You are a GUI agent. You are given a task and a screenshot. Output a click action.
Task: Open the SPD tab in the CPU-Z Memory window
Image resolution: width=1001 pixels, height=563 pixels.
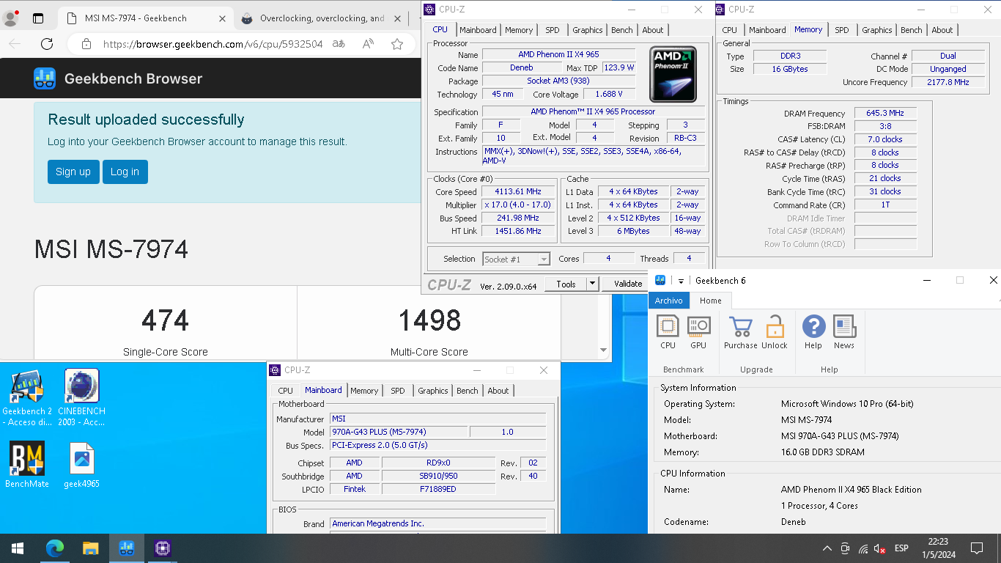pyautogui.click(x=842, y=30)
